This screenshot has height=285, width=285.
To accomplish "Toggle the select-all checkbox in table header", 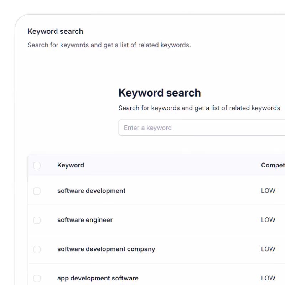I will coord(37,165).
